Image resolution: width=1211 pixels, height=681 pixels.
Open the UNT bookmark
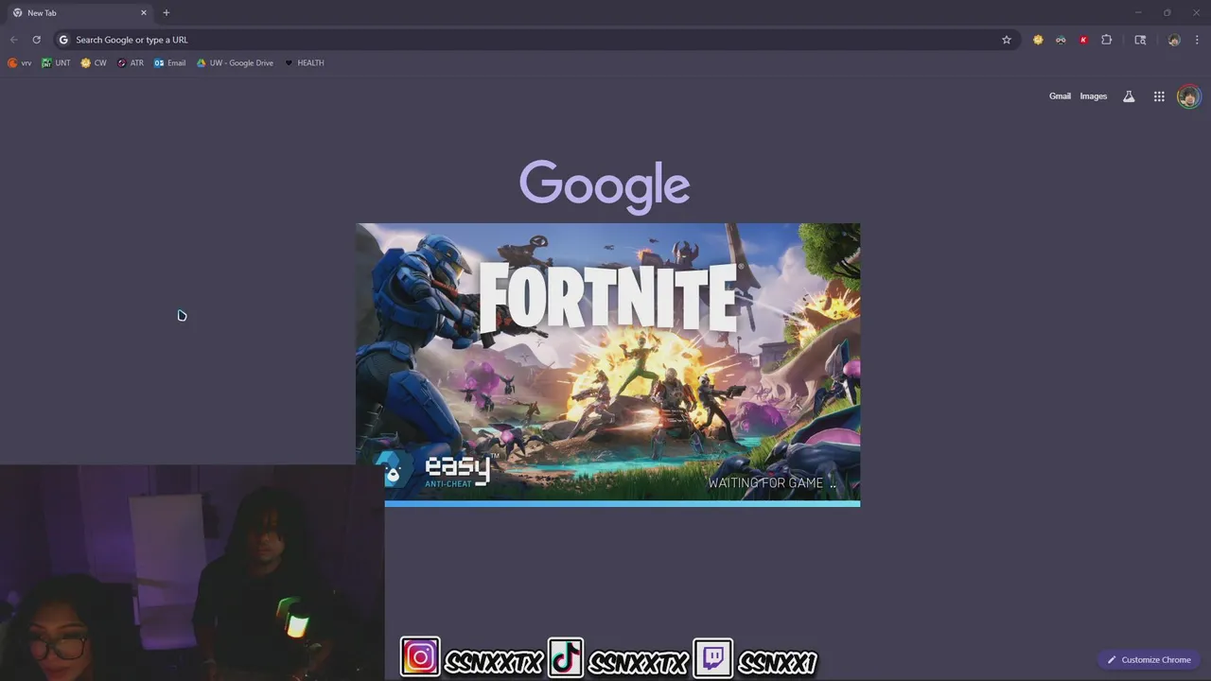[x=56, y=63]
